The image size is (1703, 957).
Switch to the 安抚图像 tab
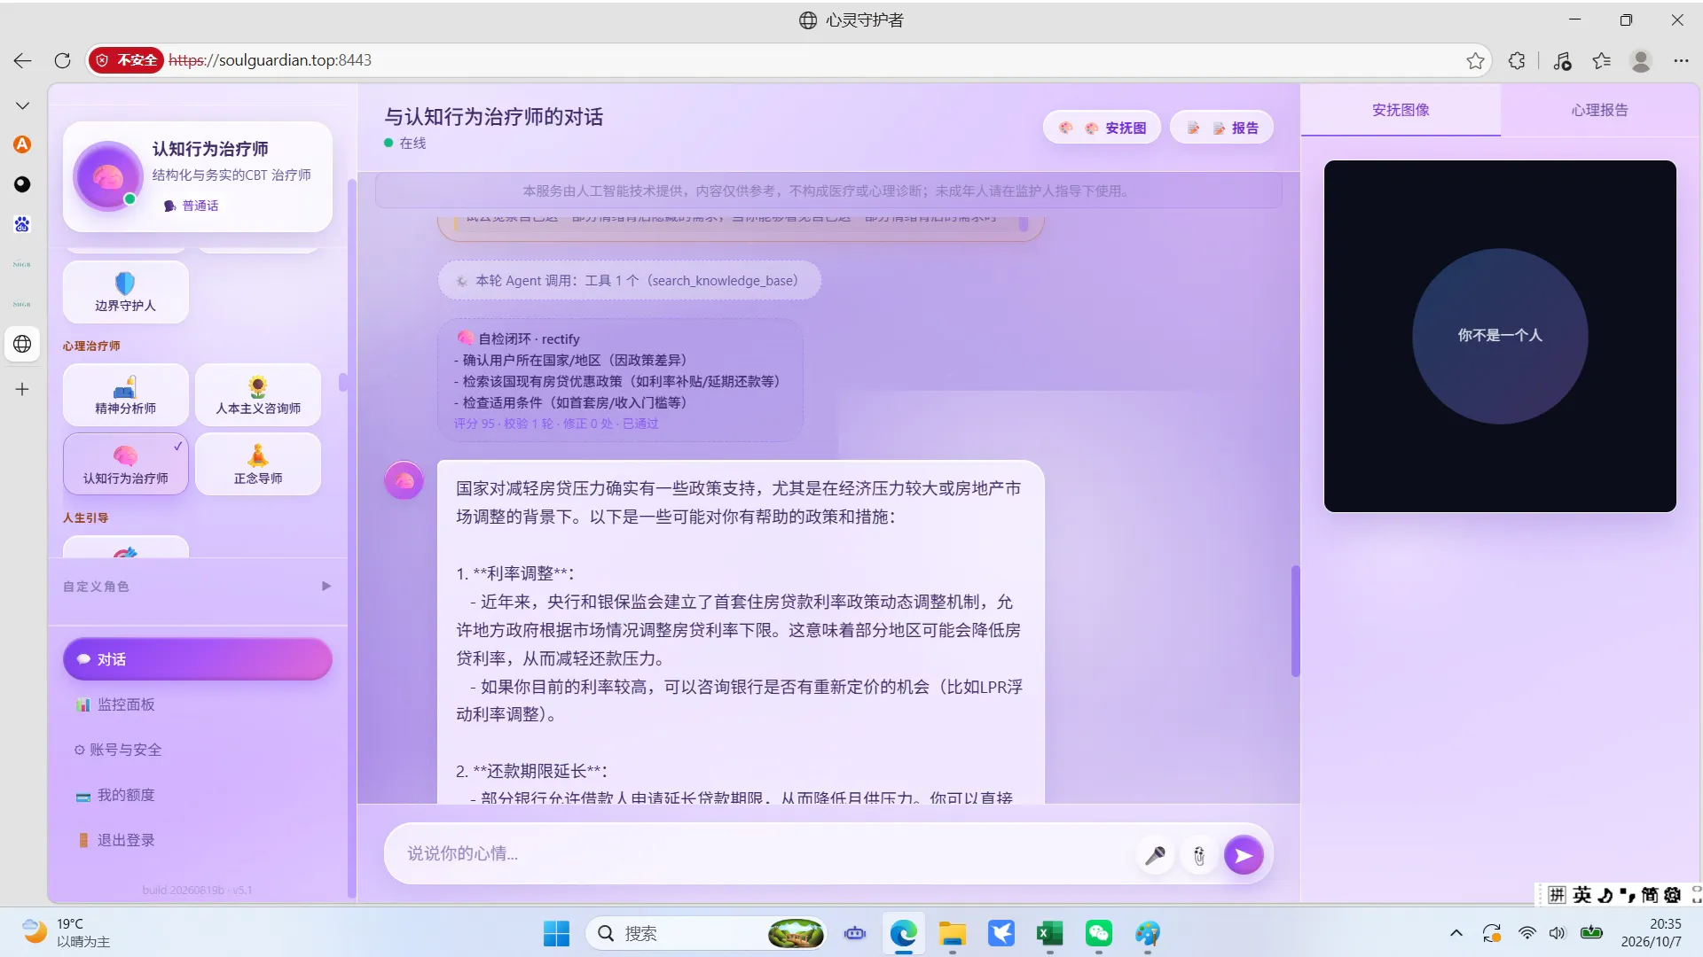(1401, 110)
